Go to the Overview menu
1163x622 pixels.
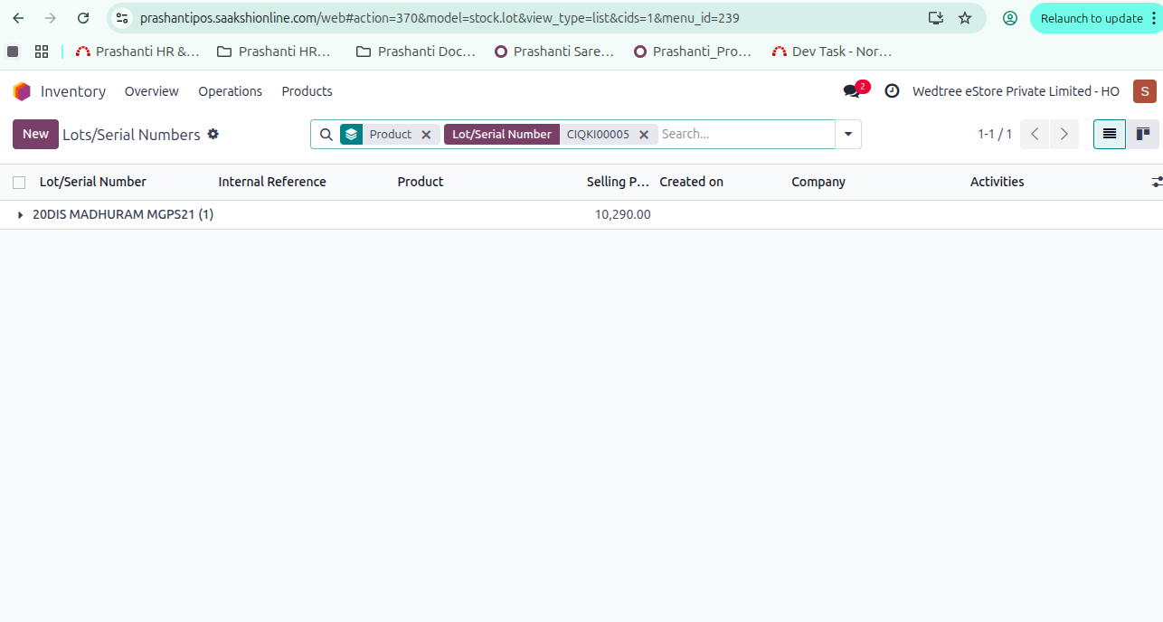point(151,91)
